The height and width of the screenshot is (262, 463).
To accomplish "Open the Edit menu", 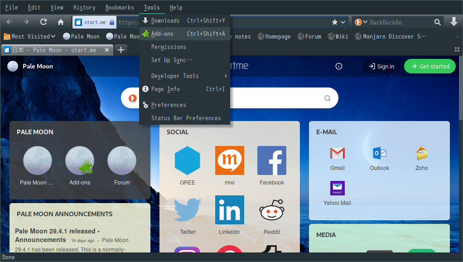I will [x=34, y=7].
